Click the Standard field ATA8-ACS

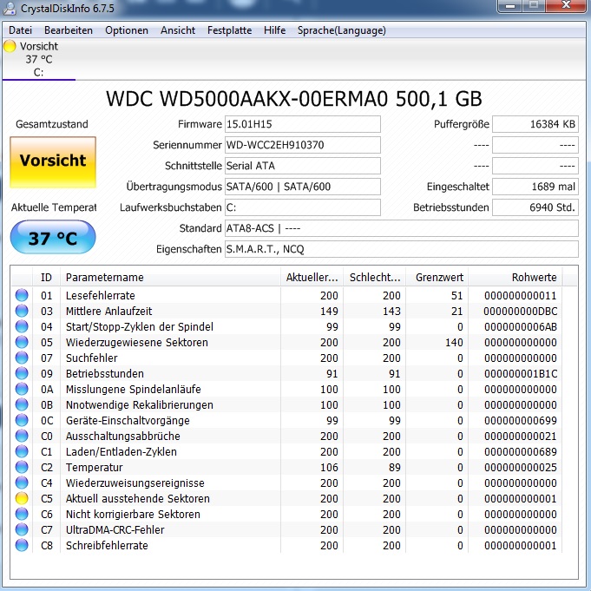coord(402,228)
